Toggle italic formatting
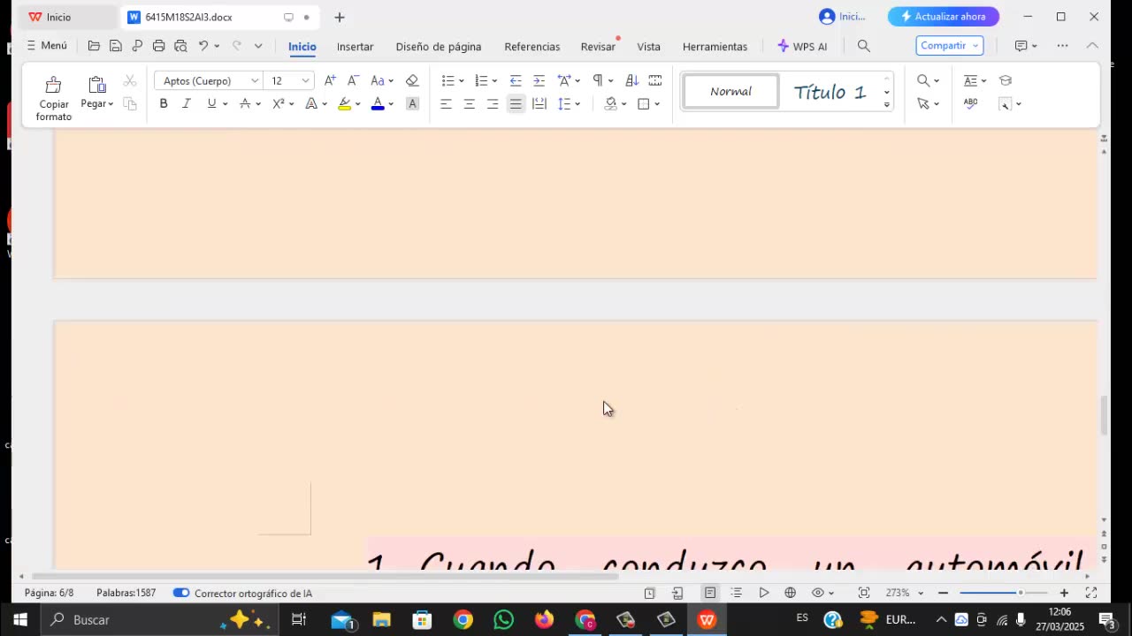Screen dimensions: 1132x636 pos(187,103)
